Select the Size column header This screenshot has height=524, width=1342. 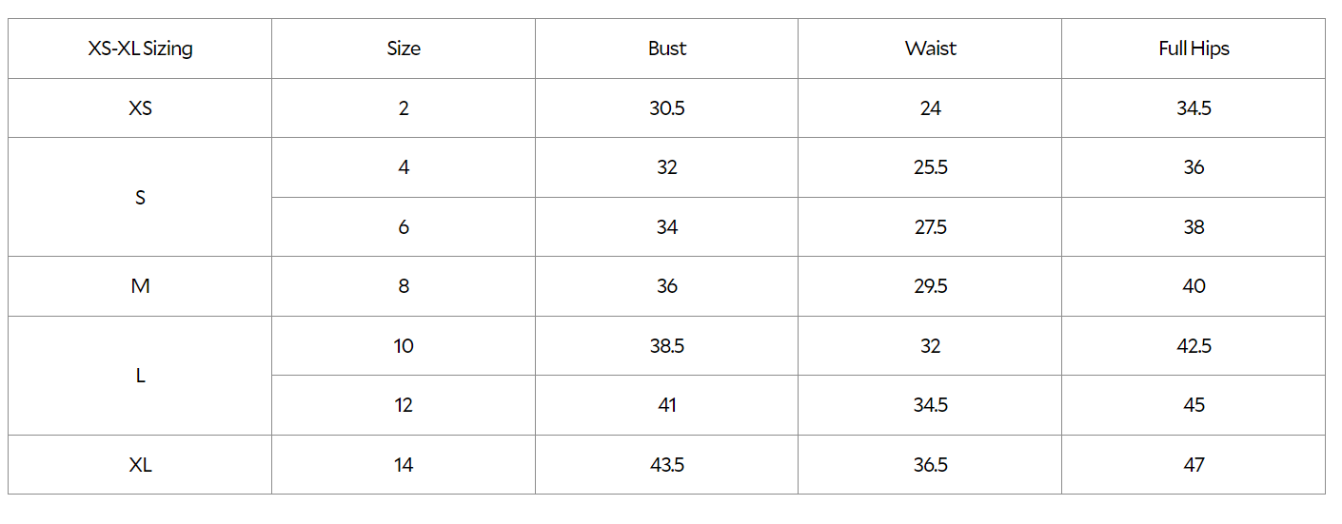tap(404, 49)
